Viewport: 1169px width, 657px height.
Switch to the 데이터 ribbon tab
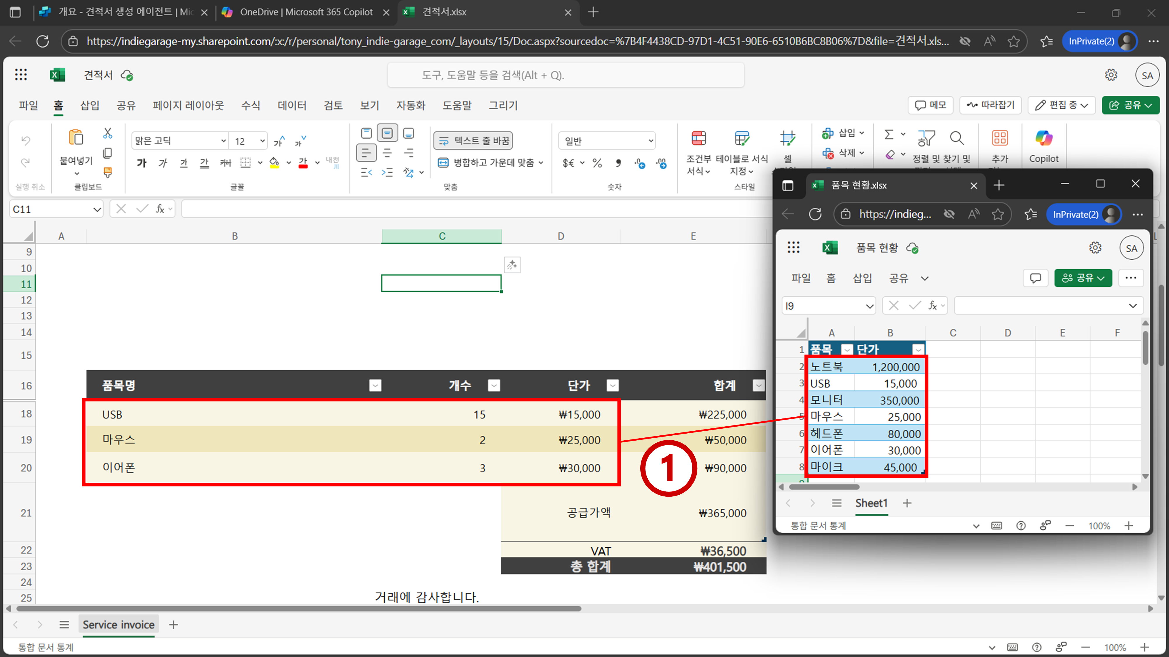292,105
